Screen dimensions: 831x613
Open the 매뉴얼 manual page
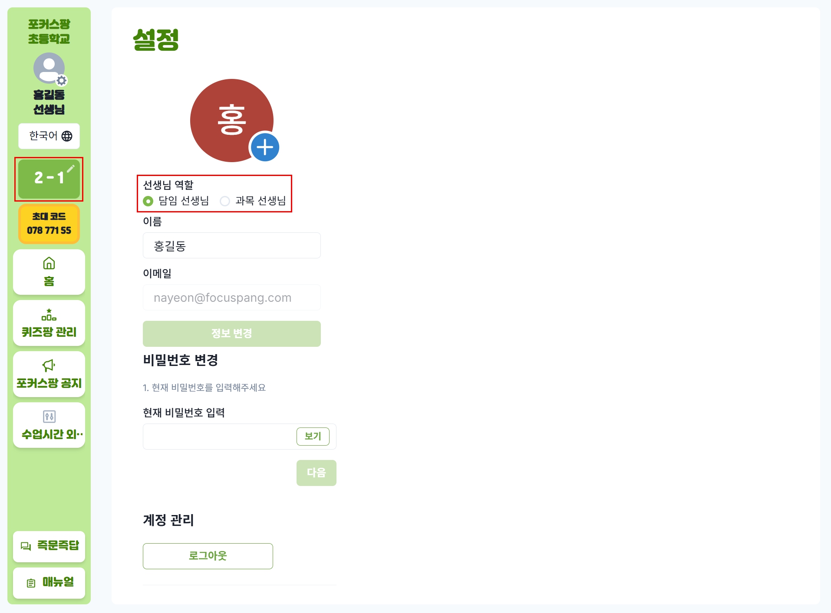[x=49, y=583]
